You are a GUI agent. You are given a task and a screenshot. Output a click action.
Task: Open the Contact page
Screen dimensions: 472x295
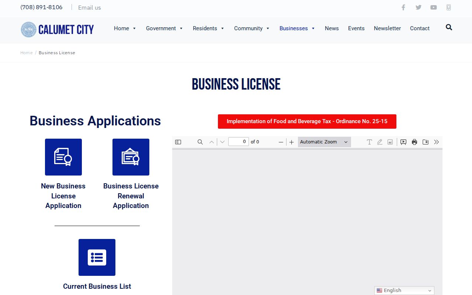(420, 28)
